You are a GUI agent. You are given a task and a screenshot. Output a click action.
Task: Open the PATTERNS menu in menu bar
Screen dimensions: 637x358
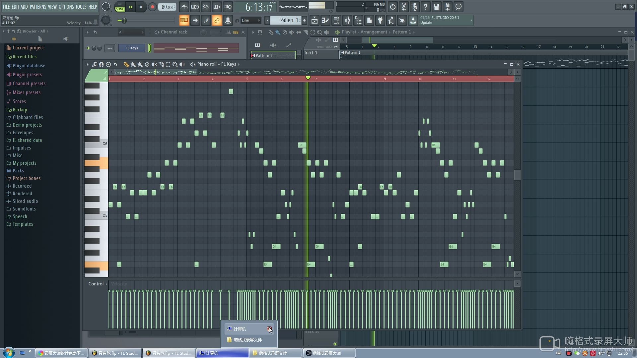click(x=39, y=7)
